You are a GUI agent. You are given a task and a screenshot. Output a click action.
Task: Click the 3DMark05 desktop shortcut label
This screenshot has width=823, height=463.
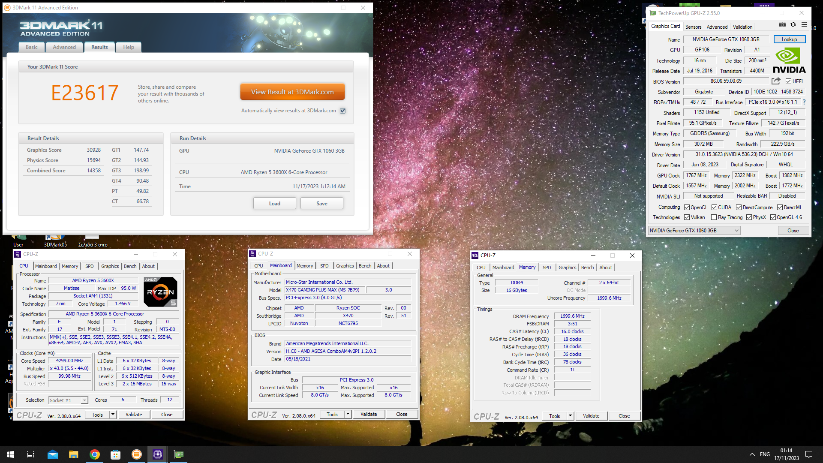tap(55, 245)
